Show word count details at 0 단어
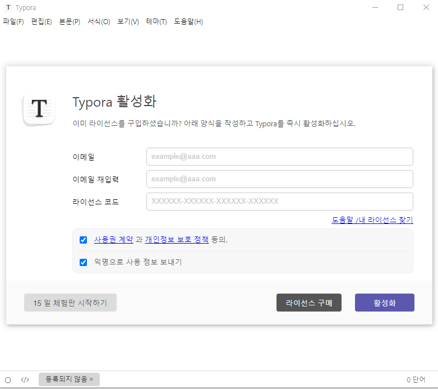The width and height of the screenshot is (438, 389). [416, 379]
